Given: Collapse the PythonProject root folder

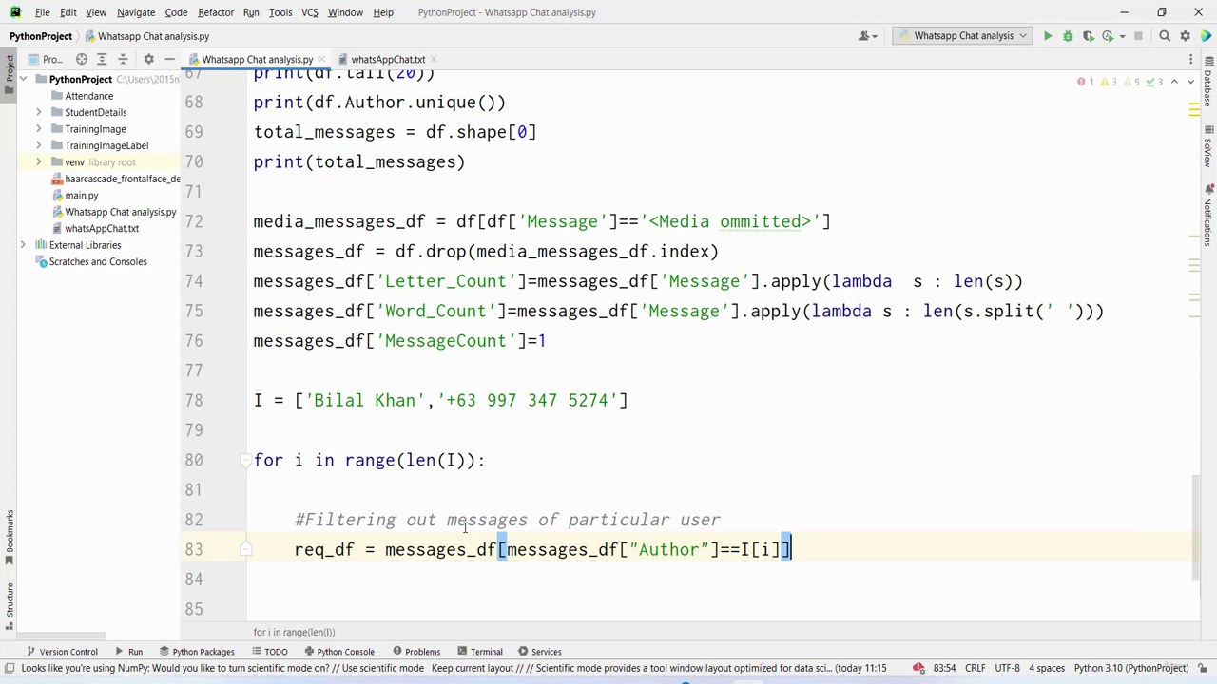Looking at the screenshot, I should (24, 80).
